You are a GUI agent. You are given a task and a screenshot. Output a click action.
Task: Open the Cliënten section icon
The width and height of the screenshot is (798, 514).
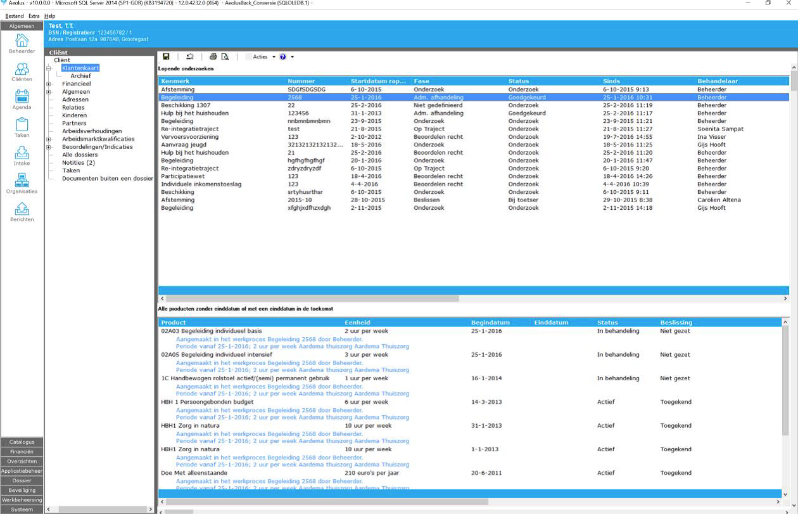click(22, 69)
